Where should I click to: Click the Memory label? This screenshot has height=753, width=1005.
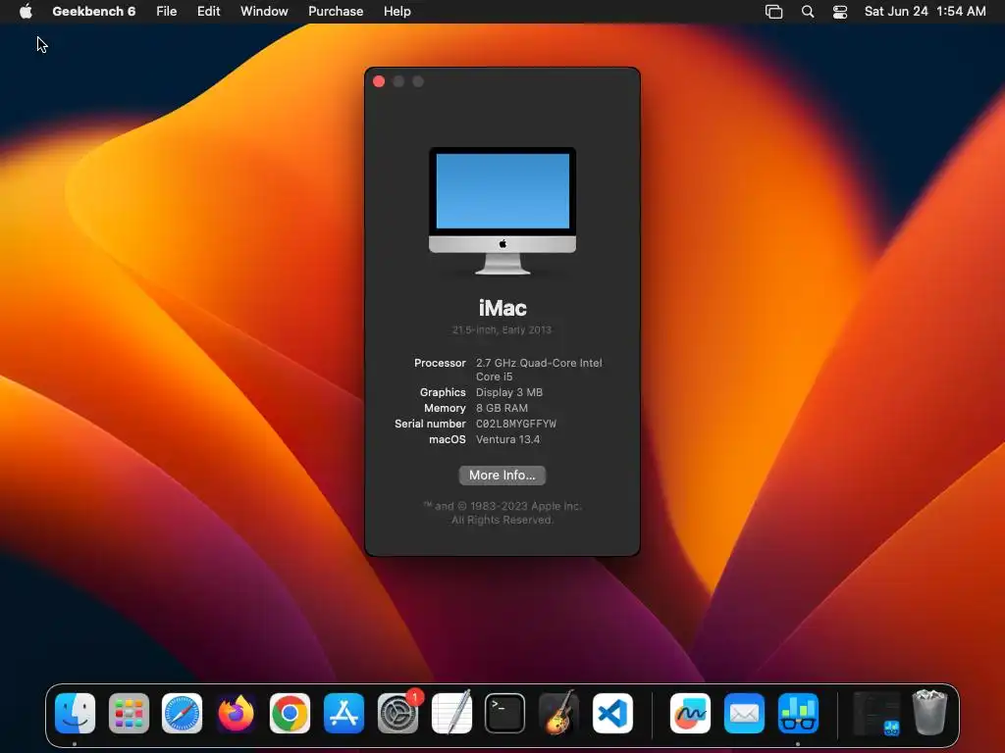(x=445, y=408)
